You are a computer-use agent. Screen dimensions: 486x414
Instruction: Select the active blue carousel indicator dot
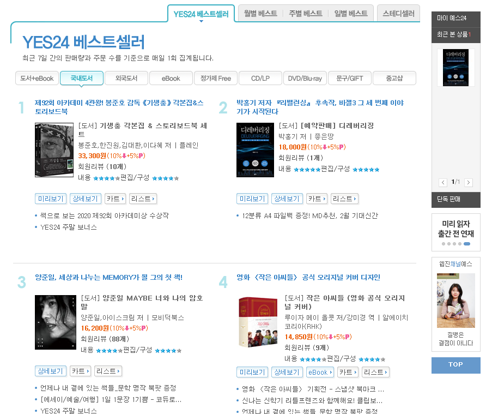pyautogui.click(x=467, y=244)
